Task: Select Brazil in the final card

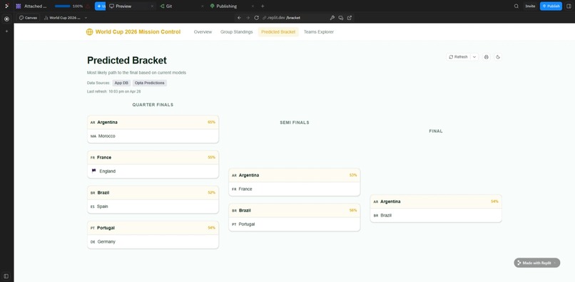Action: (x=436, y=216)
